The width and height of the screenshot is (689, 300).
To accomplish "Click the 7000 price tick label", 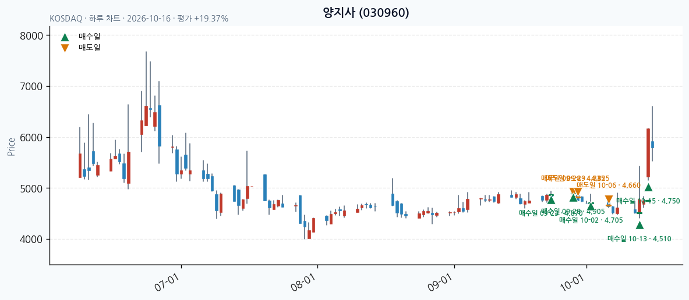I will (x=31, y=87).
